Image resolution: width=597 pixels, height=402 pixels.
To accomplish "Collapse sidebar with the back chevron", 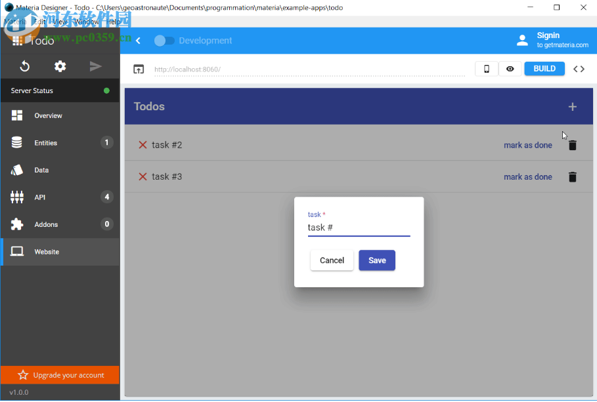I will [138, 41].
